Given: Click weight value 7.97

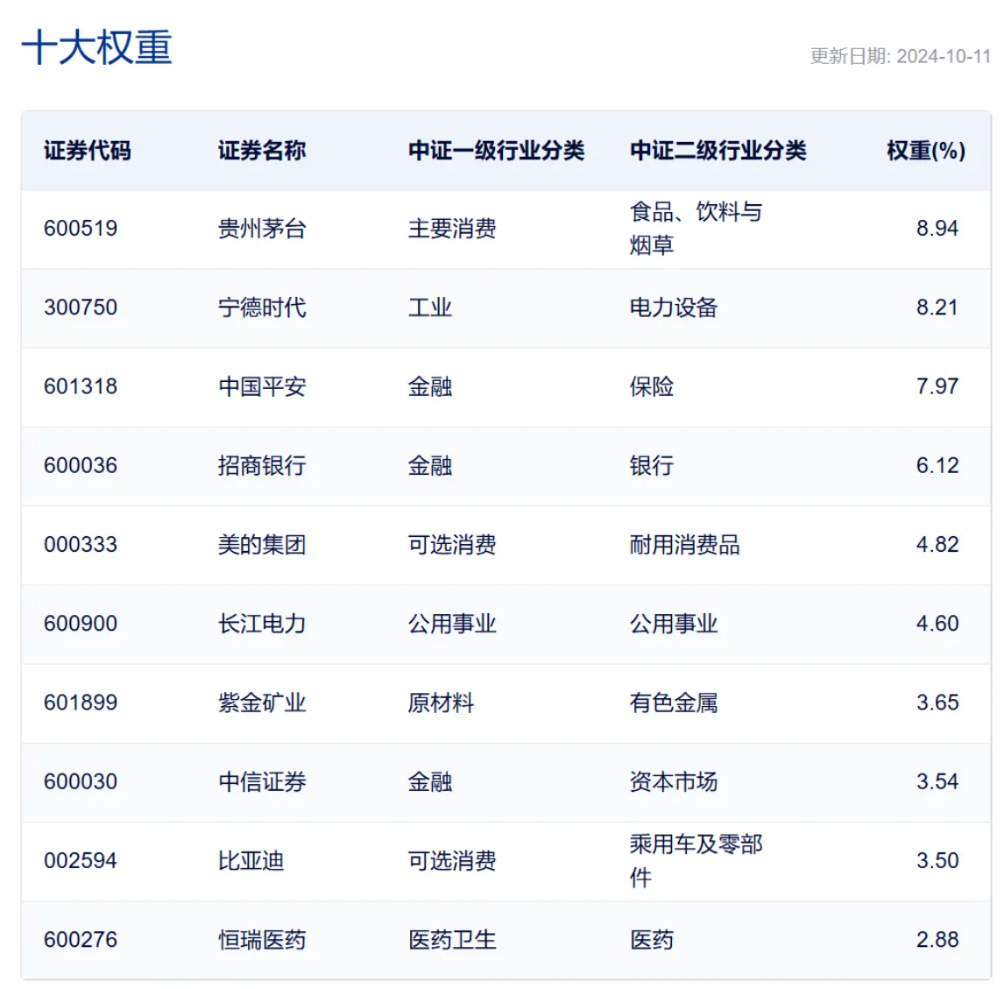Looking at the screenshot, I should pos(937,386).
